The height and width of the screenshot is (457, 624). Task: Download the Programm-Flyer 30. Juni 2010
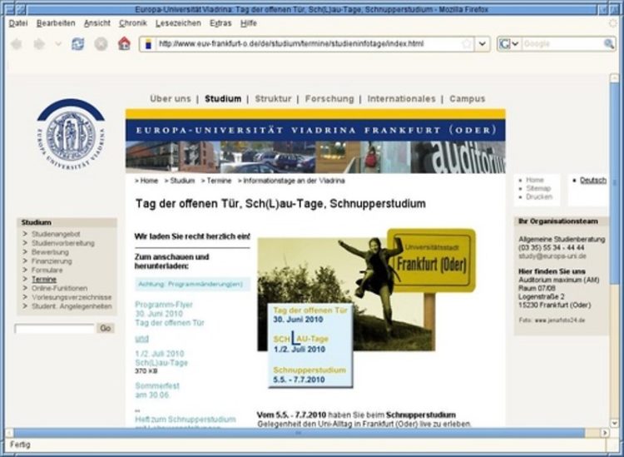point(170,314)
